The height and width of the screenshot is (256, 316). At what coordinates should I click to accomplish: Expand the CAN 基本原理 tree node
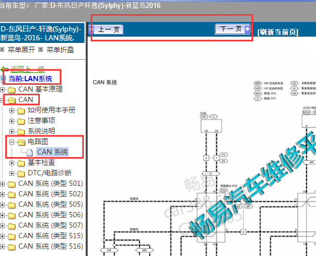pos(2,90)
